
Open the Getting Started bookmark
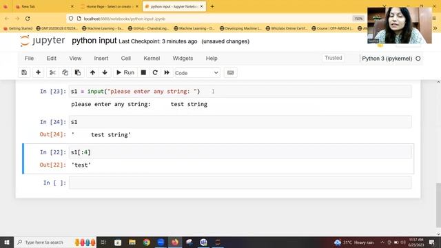pos(18,28)
